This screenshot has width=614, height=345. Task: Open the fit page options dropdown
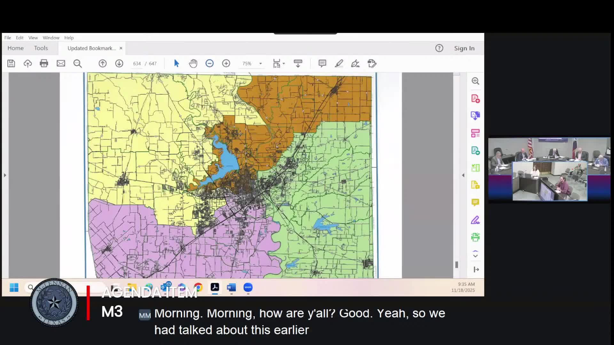click(x=284, y=64)
